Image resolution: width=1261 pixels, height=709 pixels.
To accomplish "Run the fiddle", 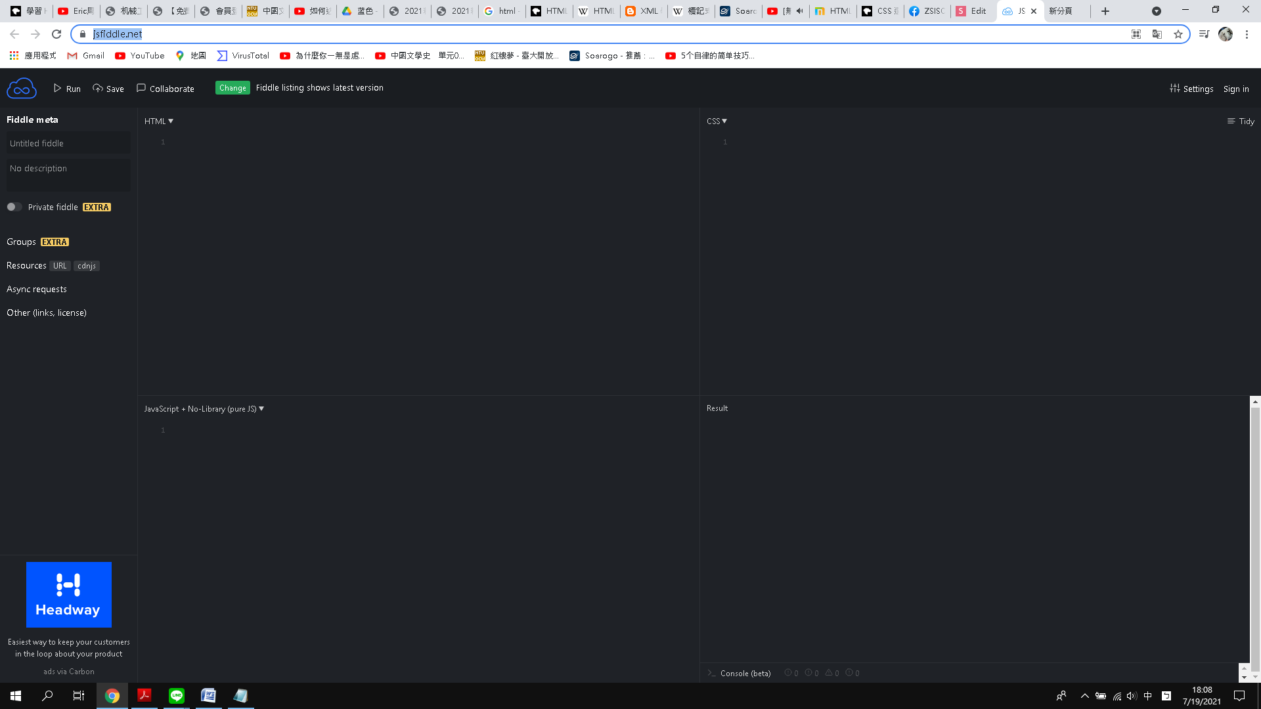I will [x=67, y=89].
